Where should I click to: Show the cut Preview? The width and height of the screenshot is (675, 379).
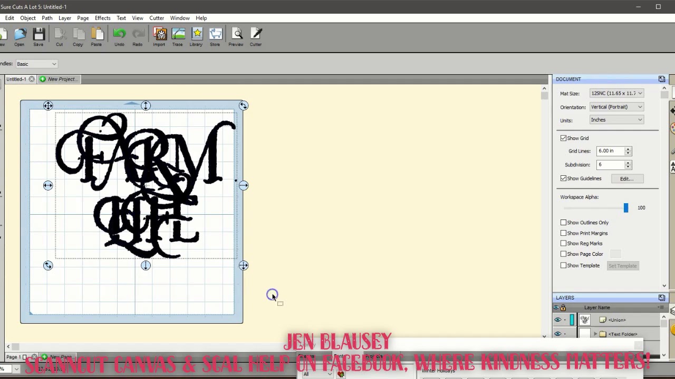pos(237,37)
